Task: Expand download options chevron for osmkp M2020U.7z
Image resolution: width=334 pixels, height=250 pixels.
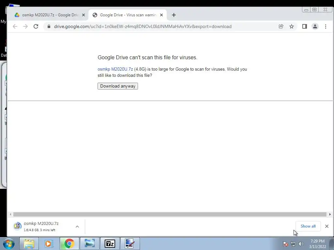Action: [77, 227]
